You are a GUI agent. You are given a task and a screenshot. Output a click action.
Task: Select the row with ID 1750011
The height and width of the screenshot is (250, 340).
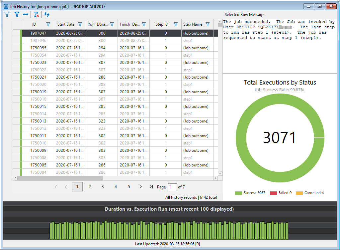115,135
